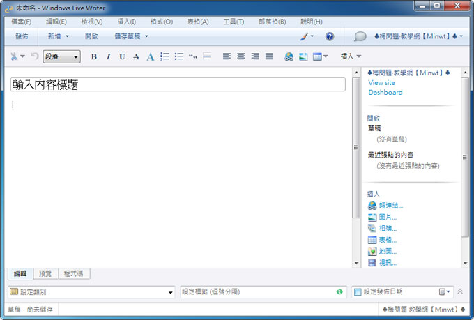Apply blockquote formatting
Screen dimensions: 474x320
(x=193, y=56)
